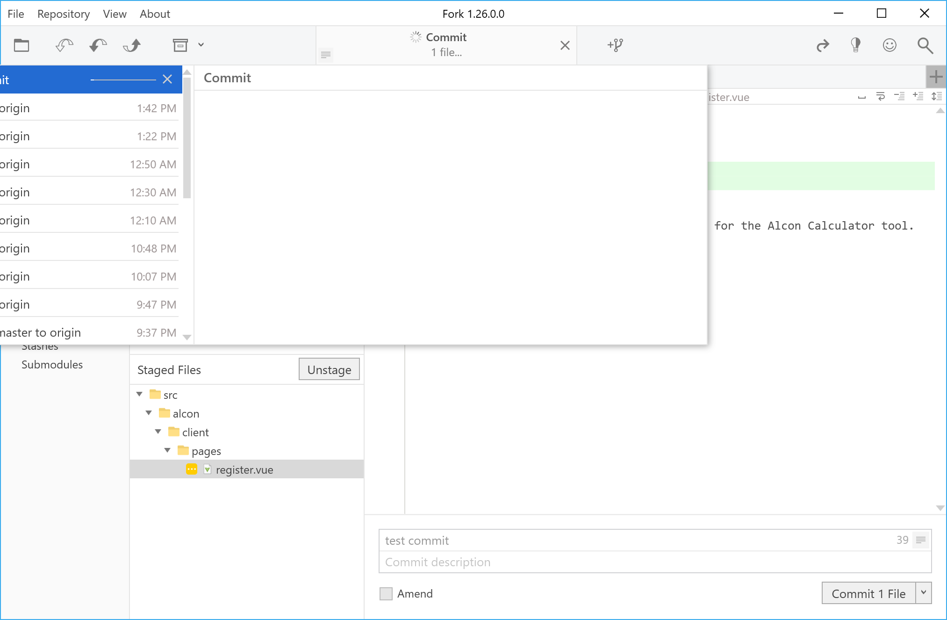
Task: Click the Stash archive icon
Action: [x=180, y=45]
